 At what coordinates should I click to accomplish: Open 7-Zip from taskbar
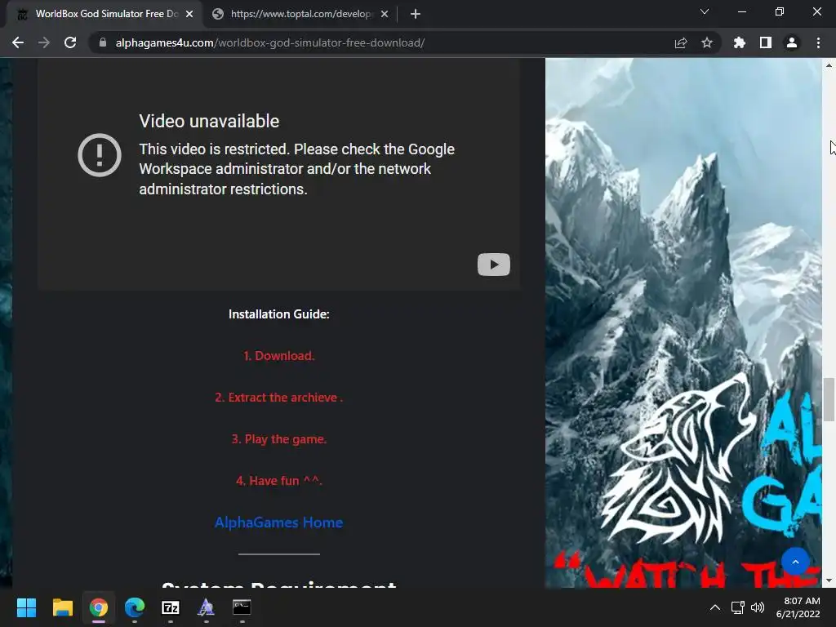tap(171, 607)
